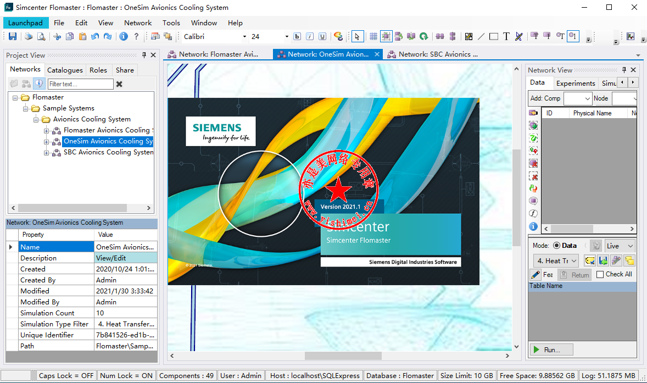Collapse the Avionics Cooling System folder

[x=36, y=120]
